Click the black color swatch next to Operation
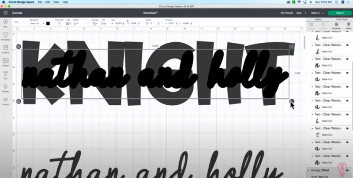 pyautogui.click(x=48, y=23)
